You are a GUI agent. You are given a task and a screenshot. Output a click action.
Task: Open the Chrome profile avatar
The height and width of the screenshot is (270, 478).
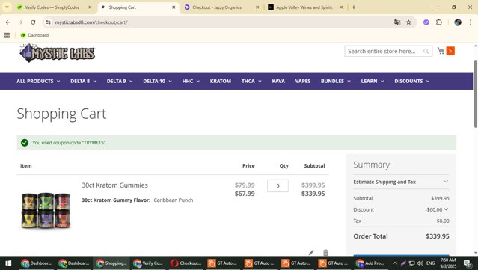pos(458,22)
